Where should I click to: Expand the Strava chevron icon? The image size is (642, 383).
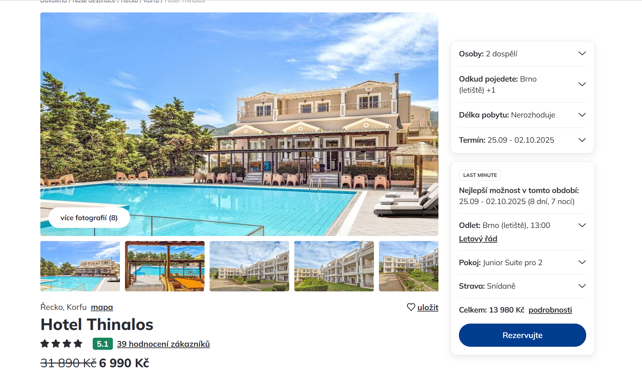tap(582, 286)
